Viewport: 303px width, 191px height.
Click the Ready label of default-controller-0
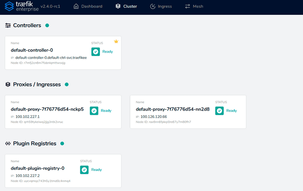(x=108, y=52)
